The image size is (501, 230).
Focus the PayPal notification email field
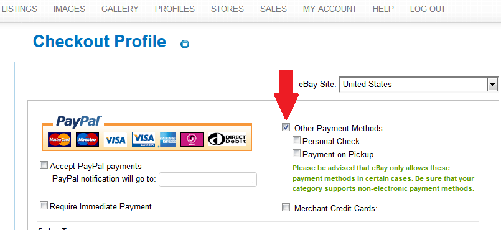(208, 180)
